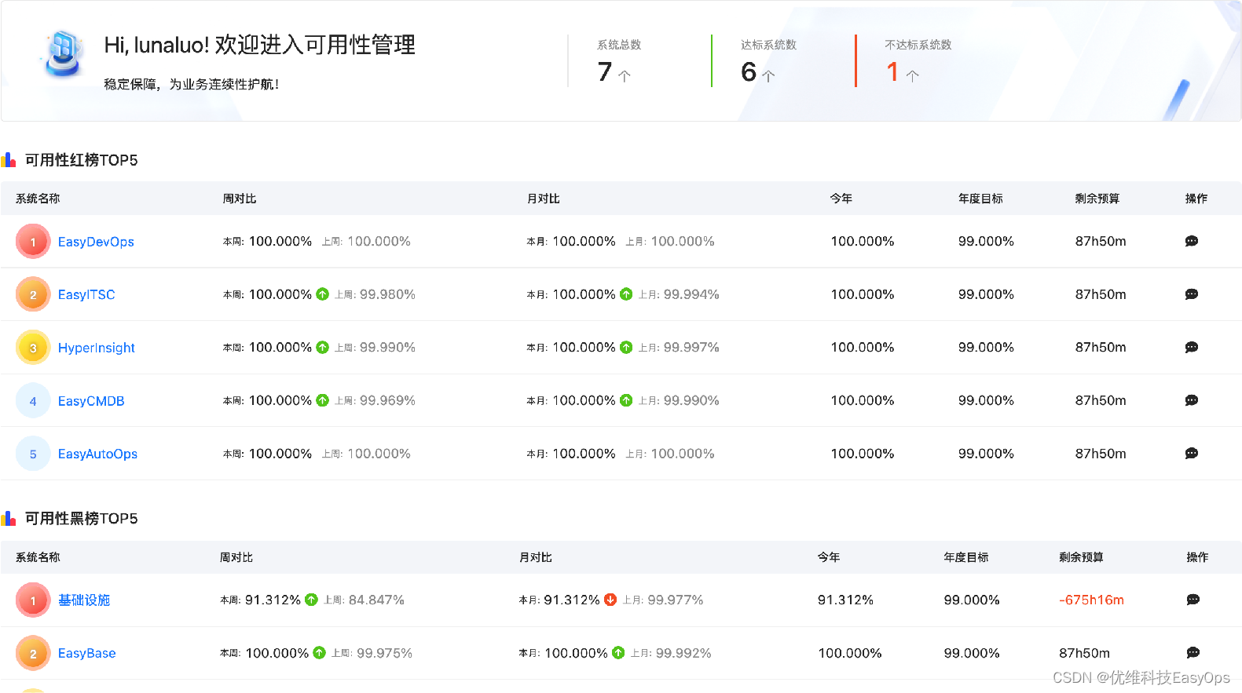Click 上月 value 99.994% in EasyITSC row

coord(691,294)
